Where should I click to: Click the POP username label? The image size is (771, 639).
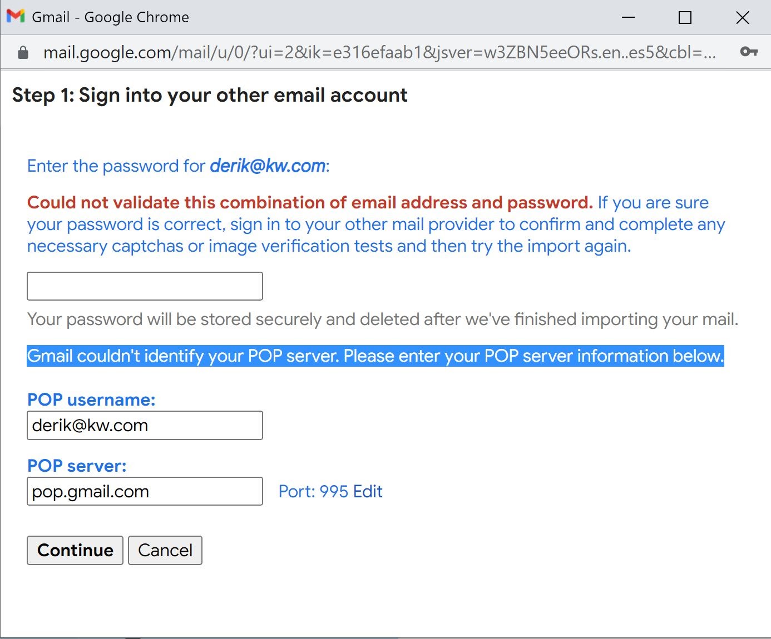point(91,400)
